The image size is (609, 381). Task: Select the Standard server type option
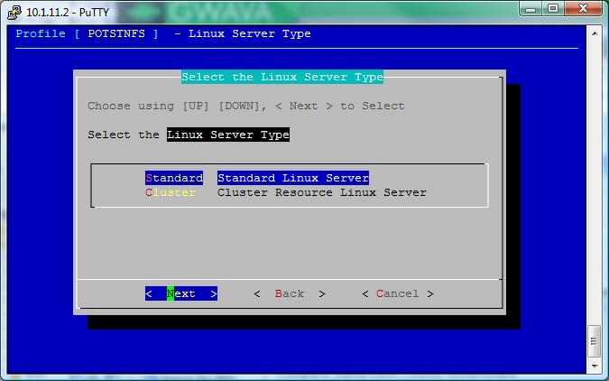click(x=174, y=178)
